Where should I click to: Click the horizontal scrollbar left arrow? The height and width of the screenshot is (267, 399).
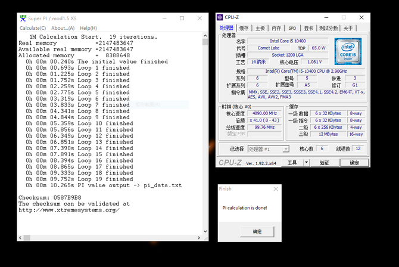click(20, 238)
